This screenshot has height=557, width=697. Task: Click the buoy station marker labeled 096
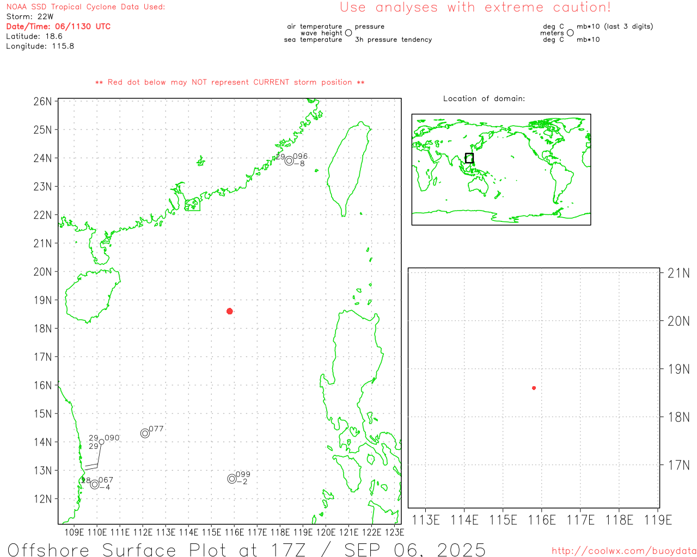(x=289, y=160)
